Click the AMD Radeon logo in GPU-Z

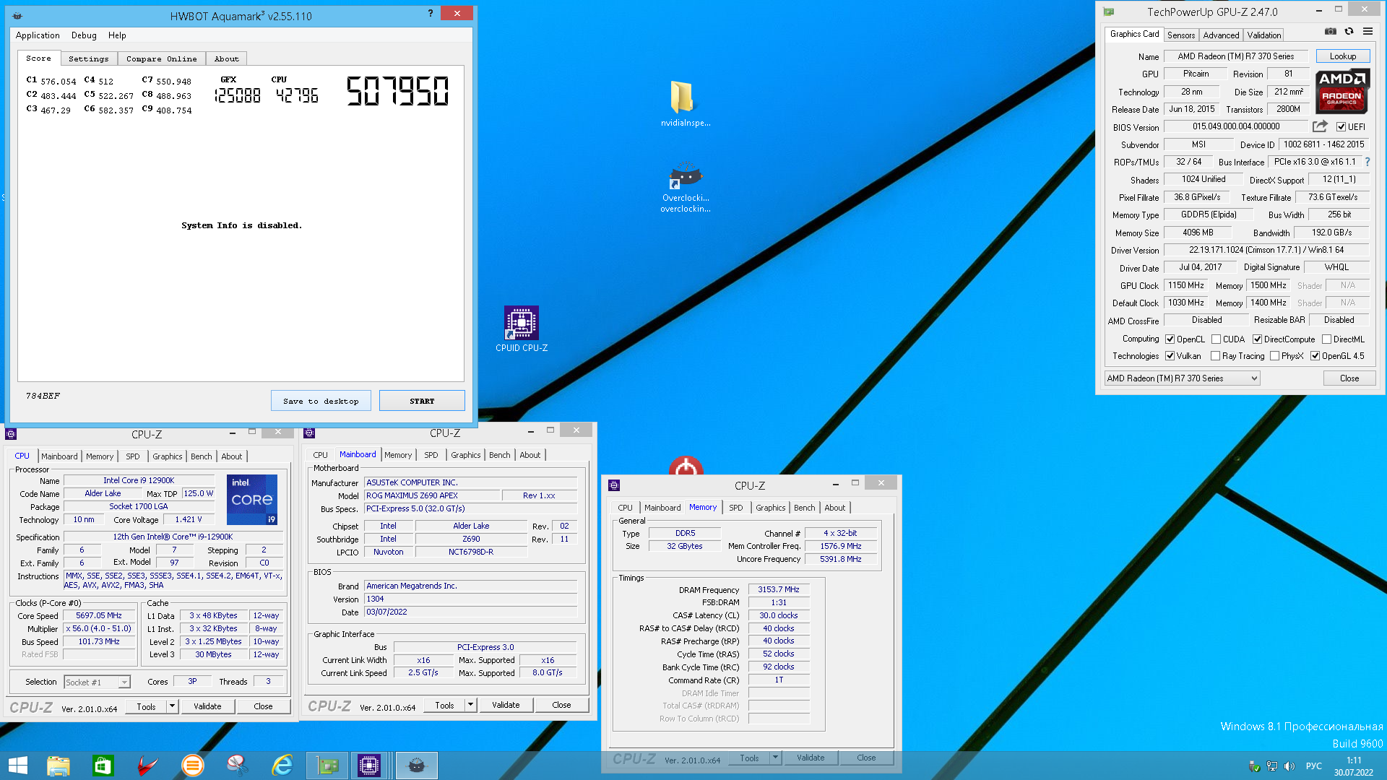pyautogui.click(x=1341, y=91)
